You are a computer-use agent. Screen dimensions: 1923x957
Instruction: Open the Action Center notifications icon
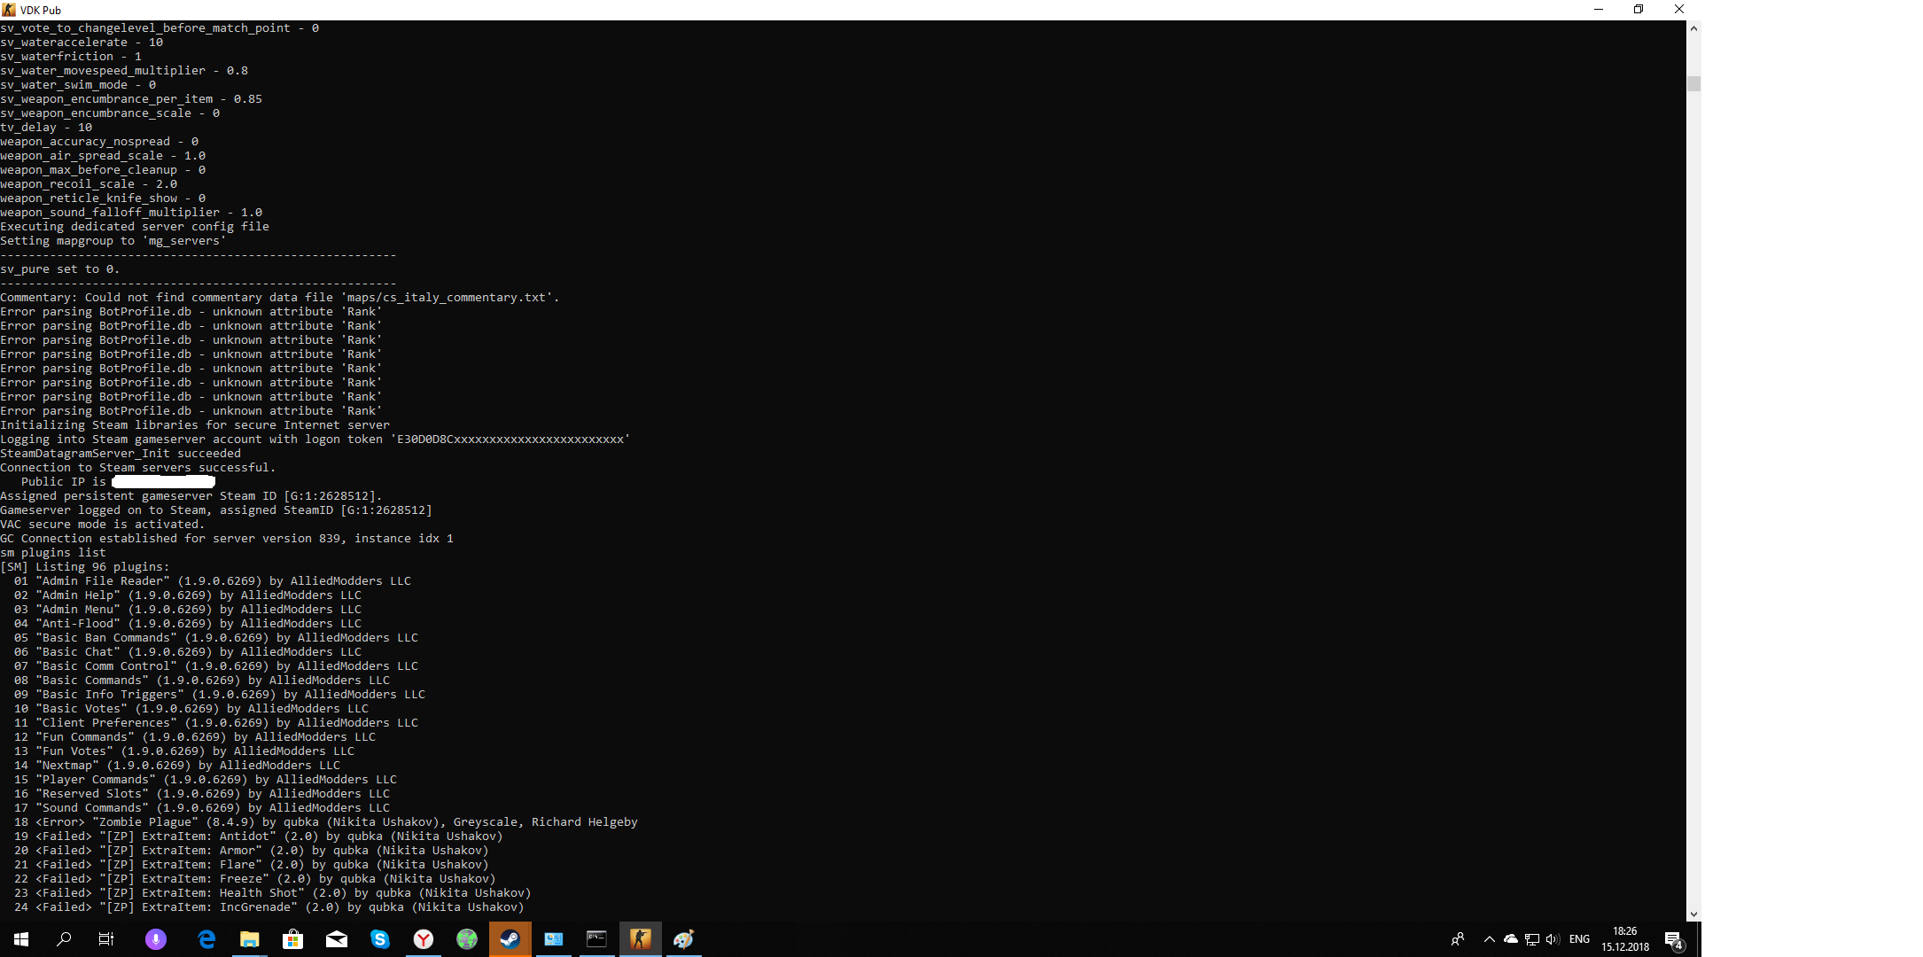pyautogui.click(x=1674, y=939)
